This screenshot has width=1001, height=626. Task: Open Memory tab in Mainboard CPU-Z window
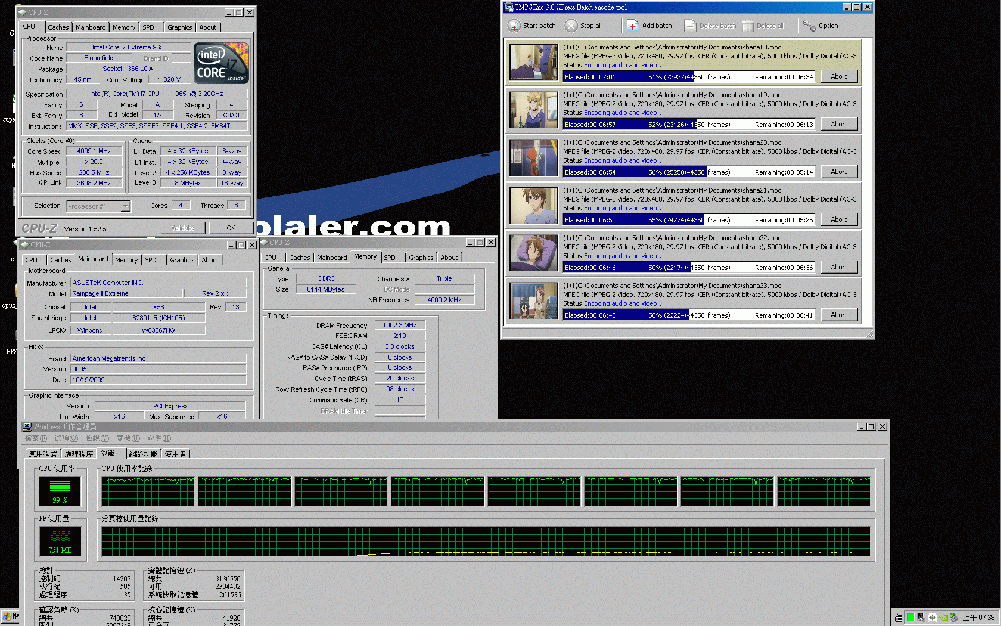[126, 260]
